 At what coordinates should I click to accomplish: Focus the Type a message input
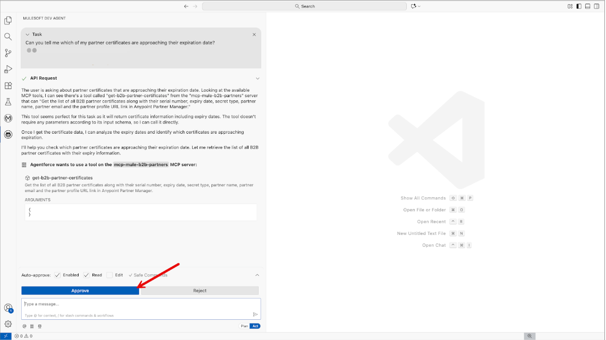[x=133, y=304]
